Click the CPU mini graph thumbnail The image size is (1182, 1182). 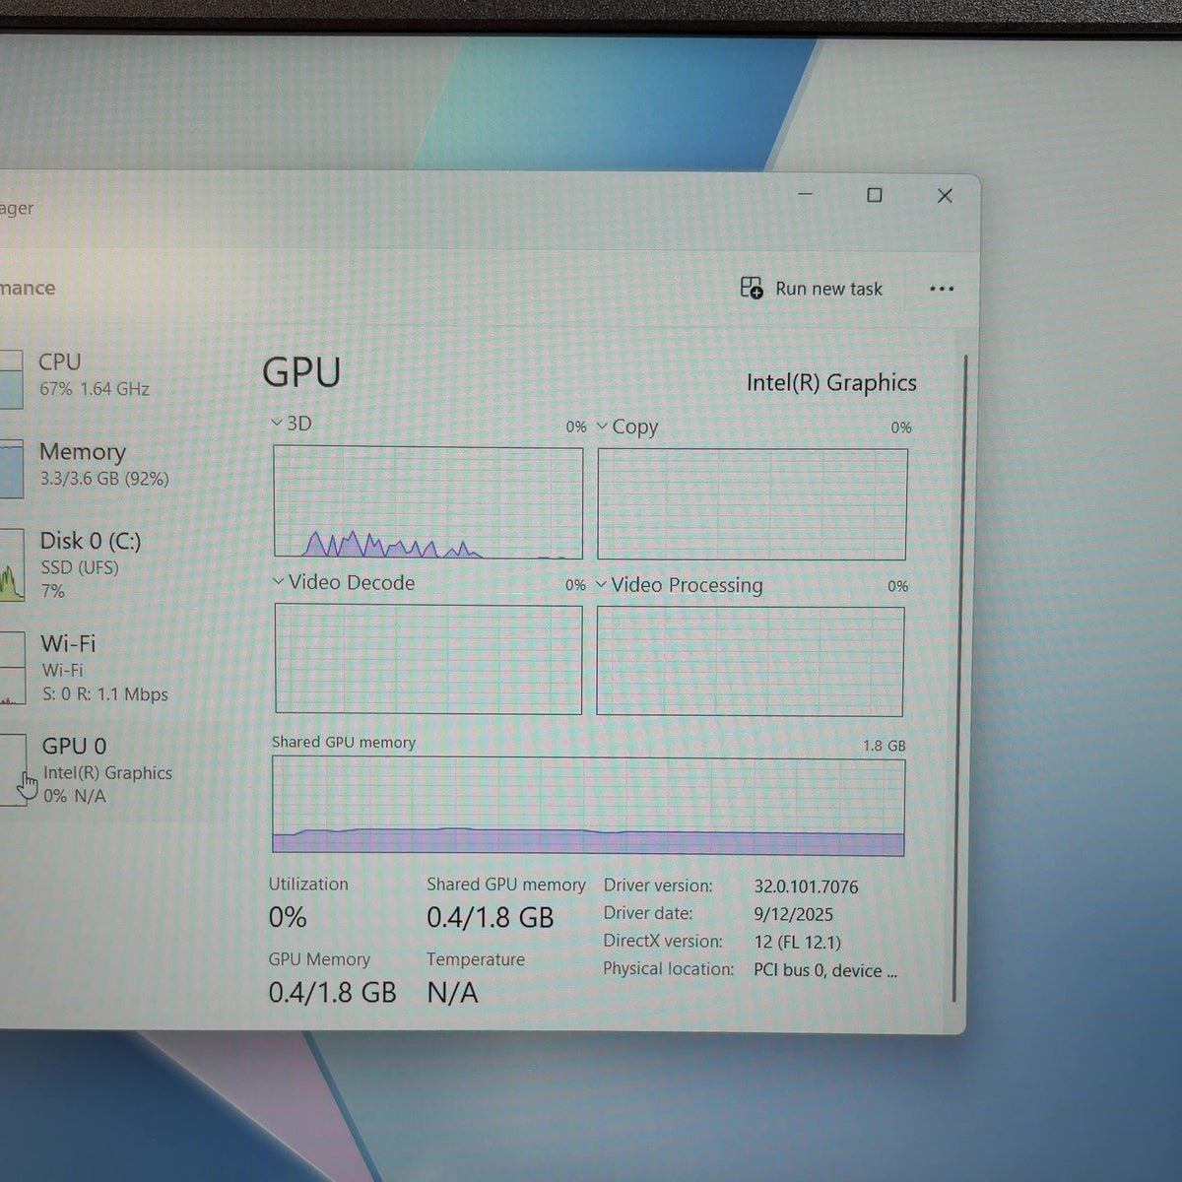tap(11, 379)
